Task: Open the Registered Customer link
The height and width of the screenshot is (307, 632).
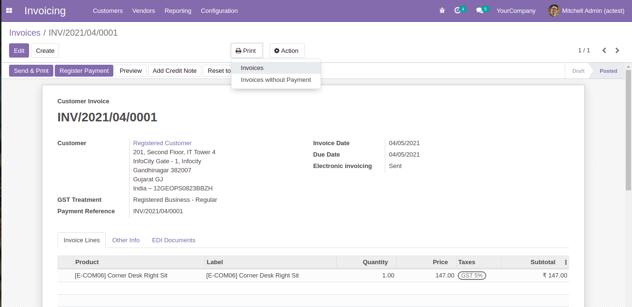Action: click(x=162, y=143)
